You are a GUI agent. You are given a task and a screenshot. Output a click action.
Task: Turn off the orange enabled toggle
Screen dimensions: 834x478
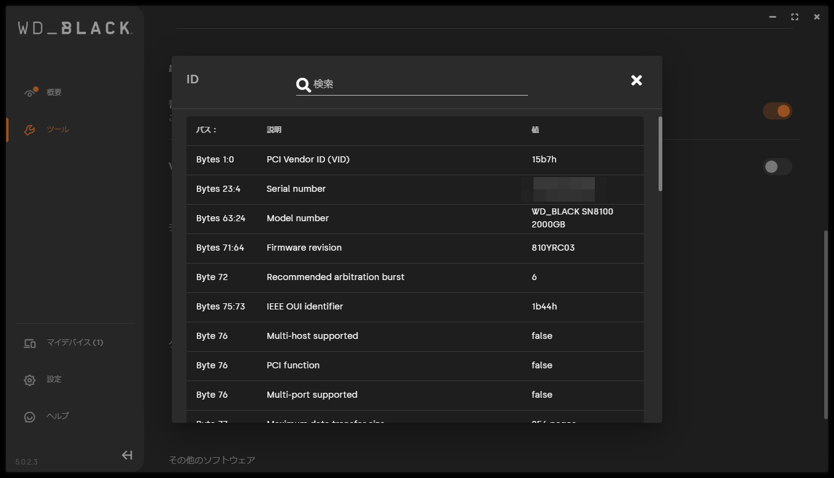click(x=777, y=111)
